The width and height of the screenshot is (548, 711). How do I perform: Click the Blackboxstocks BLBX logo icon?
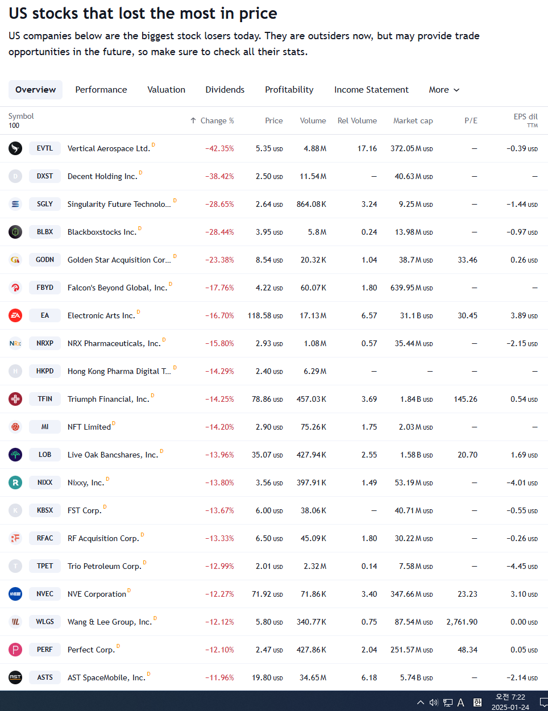click(x=15, y=232)
